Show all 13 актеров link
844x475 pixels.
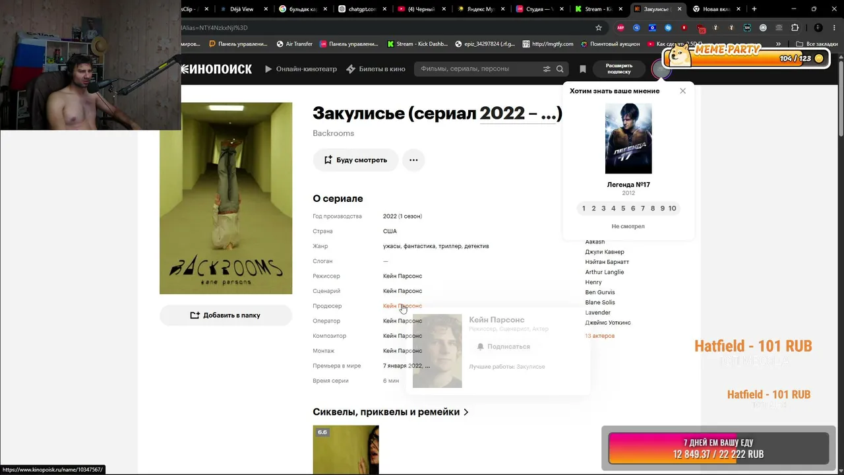600,336
